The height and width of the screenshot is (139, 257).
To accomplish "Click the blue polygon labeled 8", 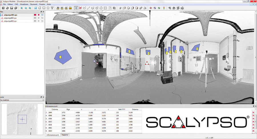I will pyautogui.click(x=196, y=48).
